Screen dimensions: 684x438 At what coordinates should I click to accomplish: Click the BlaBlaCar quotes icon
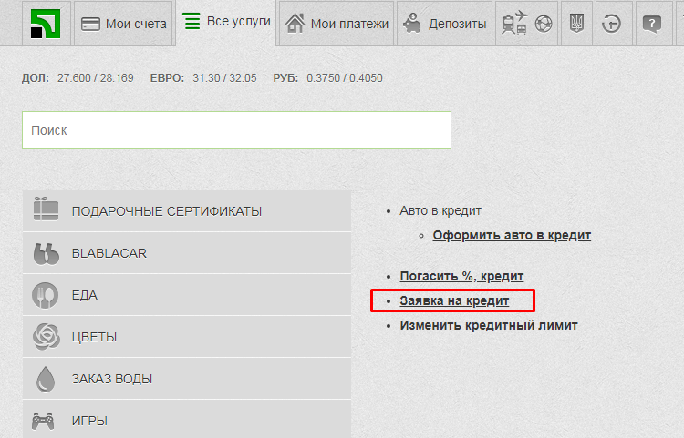[x=46, y=254]
